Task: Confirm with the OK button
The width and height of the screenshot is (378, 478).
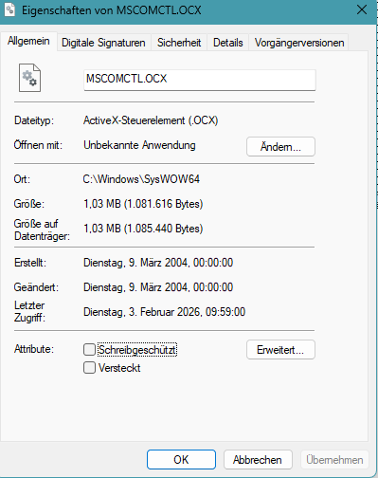Action: point(181,460)
